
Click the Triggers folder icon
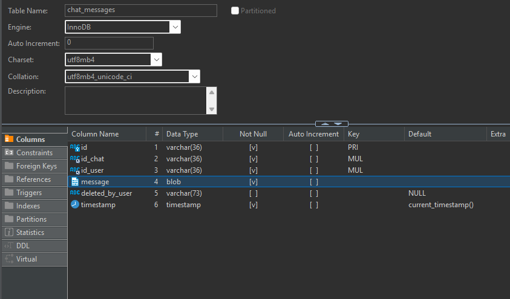[9, 193]
